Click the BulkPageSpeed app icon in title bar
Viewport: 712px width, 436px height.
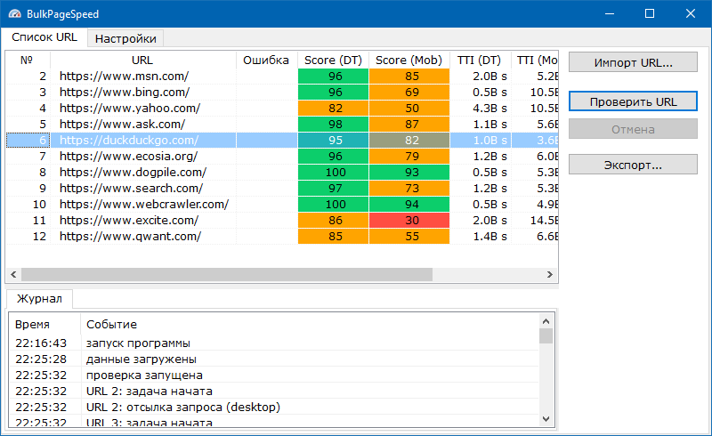click(x=14, y=13)
